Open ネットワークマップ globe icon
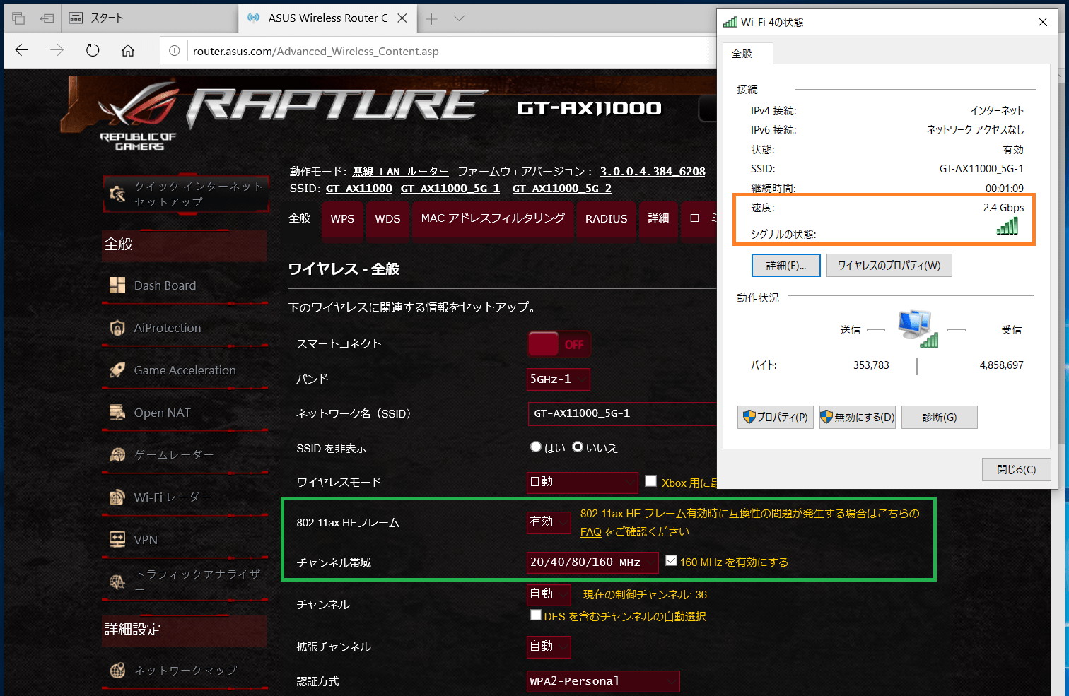 (117, 671)
